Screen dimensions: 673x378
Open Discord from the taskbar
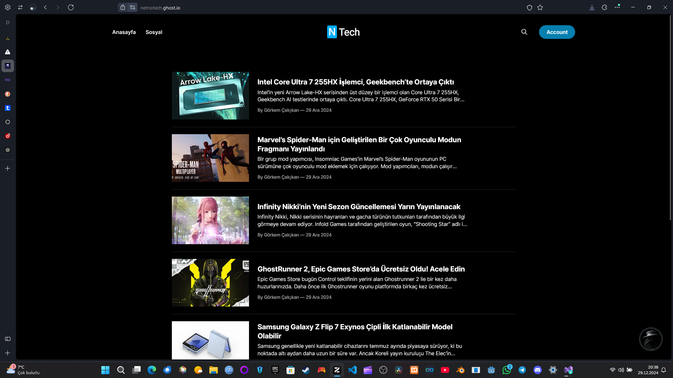tap(538, 370)
